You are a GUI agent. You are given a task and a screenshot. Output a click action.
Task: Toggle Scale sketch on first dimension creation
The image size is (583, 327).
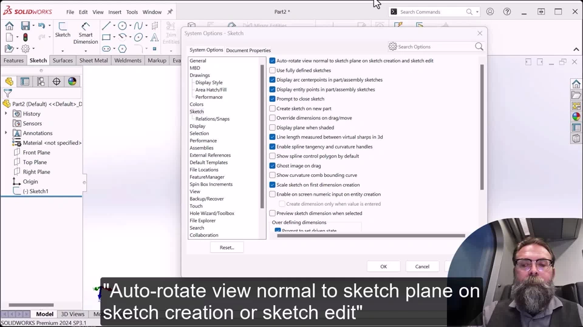272,185
